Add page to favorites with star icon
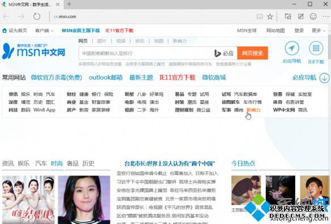331x224 pixels. click(x=270, y=16)
